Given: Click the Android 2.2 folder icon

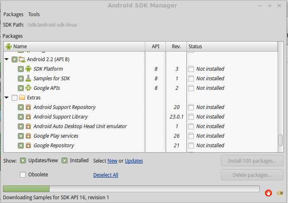Looking at the screenshot, I should tap(22, 59).
